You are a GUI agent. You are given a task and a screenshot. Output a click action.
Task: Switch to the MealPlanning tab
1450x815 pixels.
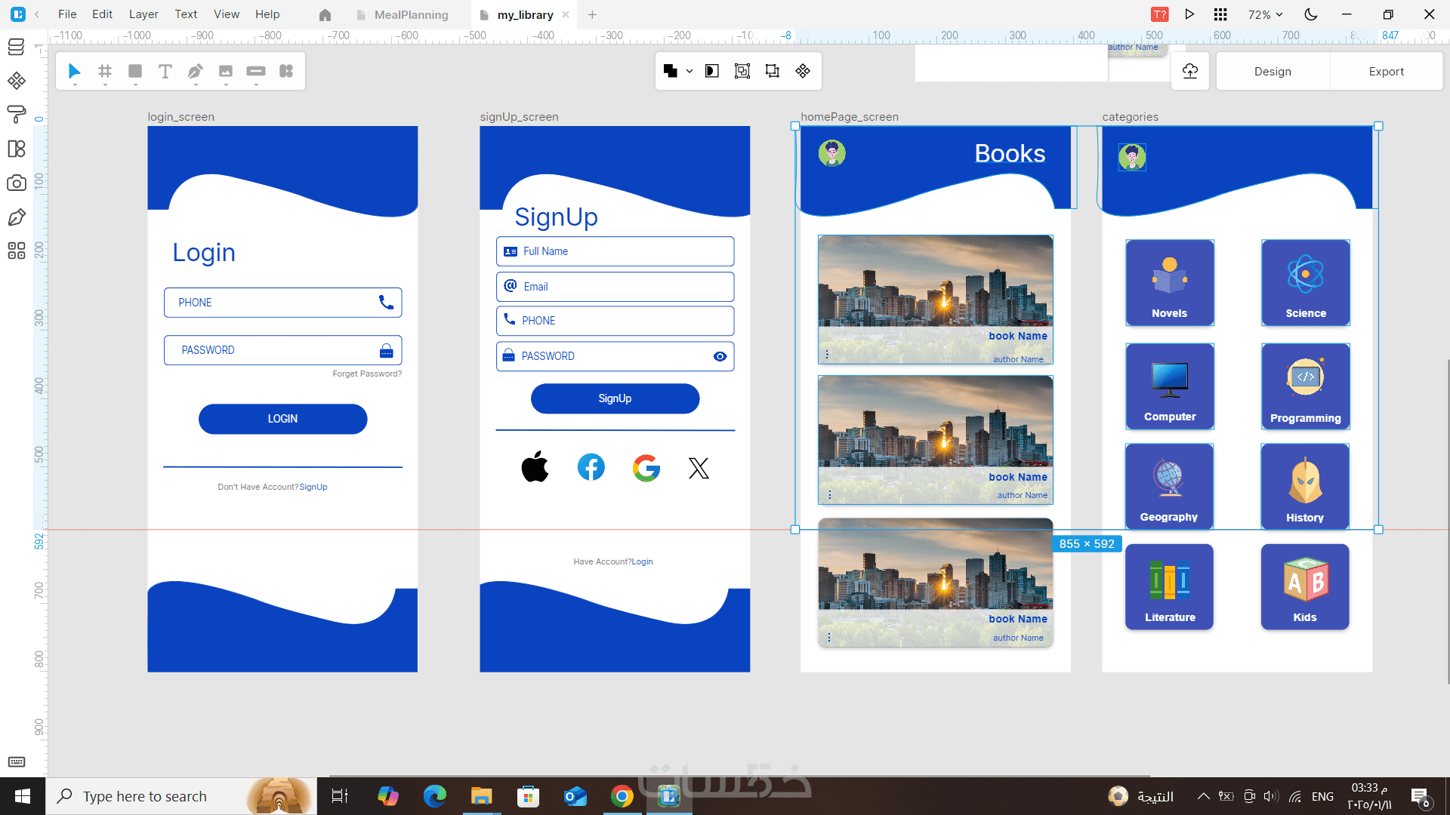(x=411, y=14)
